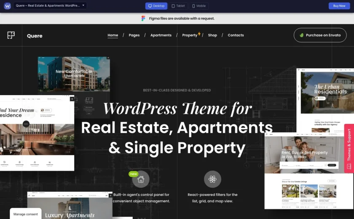Open the Property menu item

tap(190, 35)
